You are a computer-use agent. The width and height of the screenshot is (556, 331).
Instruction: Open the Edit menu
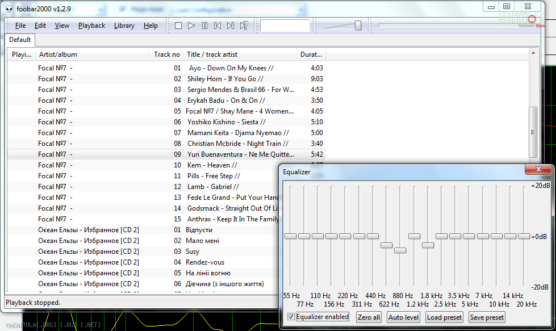tap(40, 26)
